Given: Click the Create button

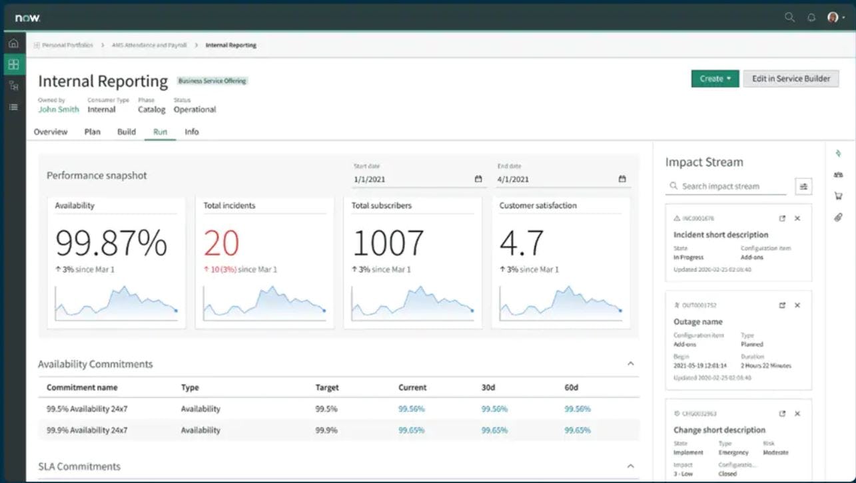Looking at the screenshot, I should [x=713, y=78].
